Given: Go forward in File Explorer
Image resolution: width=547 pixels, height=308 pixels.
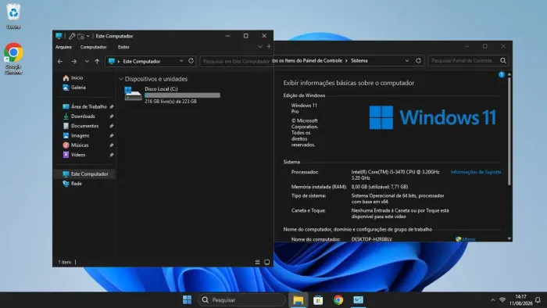Looking at the screenshot, I should (x=74, y=62).
